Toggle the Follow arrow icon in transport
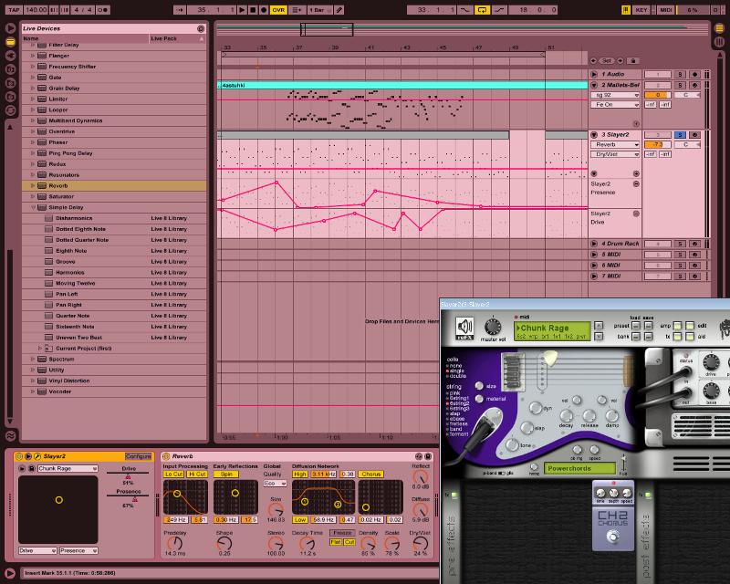 click(180, 10)
